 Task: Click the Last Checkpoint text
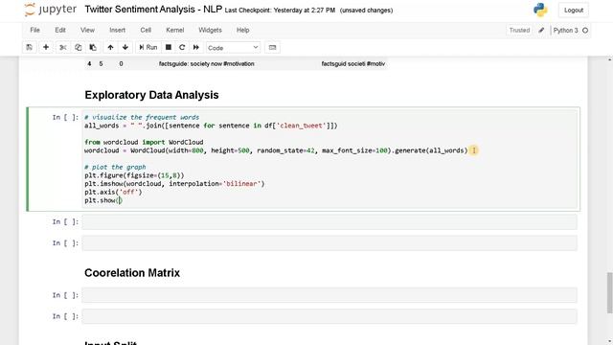coord(280,11)
